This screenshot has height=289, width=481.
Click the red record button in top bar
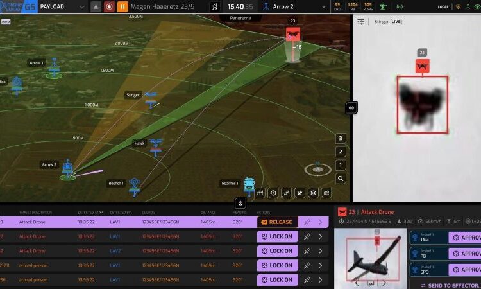tap(108, 7)
